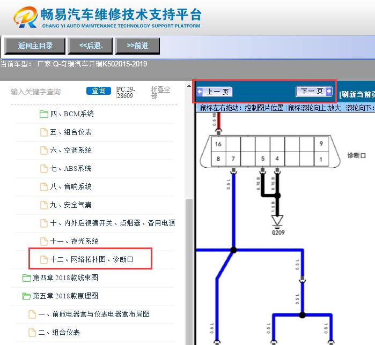Focus the 输入关键字查询 search field

coord(35,92)
